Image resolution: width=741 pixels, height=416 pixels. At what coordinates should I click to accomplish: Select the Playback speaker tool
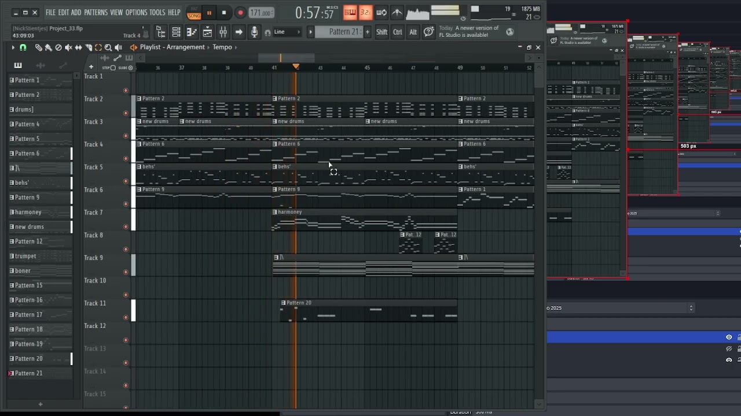coord(119,47)
